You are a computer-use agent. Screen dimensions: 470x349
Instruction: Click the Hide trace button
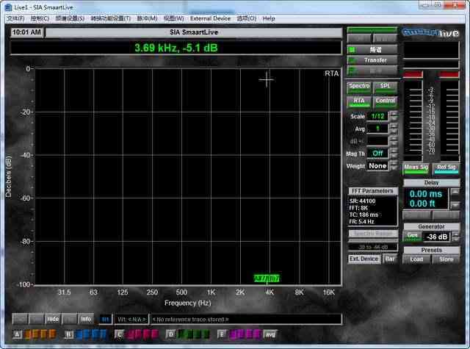tap(52, 320)
